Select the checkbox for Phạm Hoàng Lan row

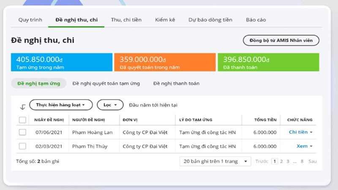[x=22, y=133]
